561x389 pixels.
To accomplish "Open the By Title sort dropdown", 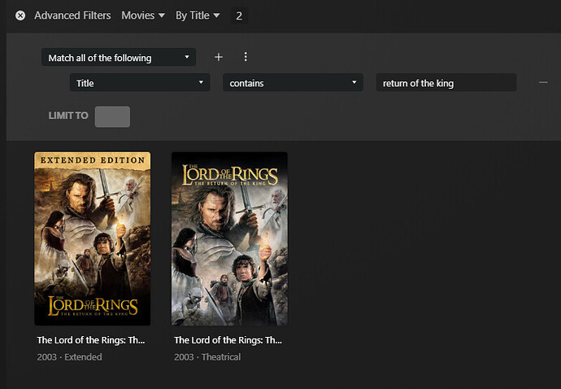I will pos(198,15).
